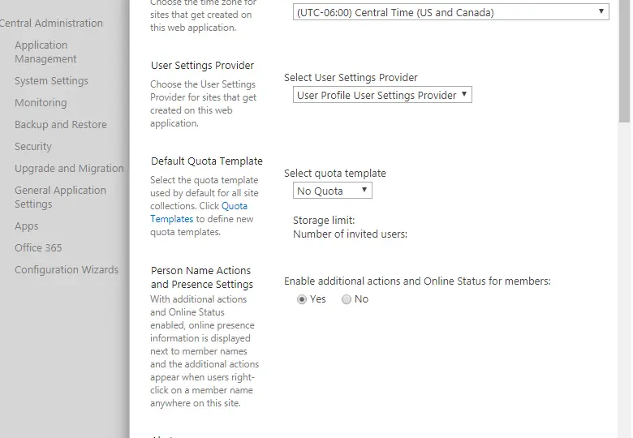Viewport: 633px width, 438px height.
Task: Navigate to the Security section
Action: tap(33, 147)
